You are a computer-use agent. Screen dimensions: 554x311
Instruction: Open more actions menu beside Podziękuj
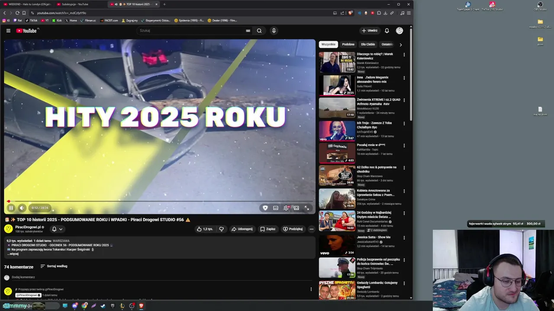(311, 229)
